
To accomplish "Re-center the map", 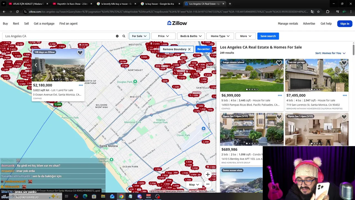I will click(x=204, y=49).
